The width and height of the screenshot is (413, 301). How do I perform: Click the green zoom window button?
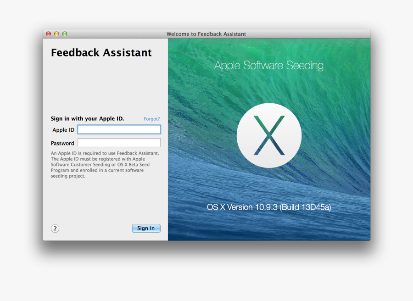(64, 33)
